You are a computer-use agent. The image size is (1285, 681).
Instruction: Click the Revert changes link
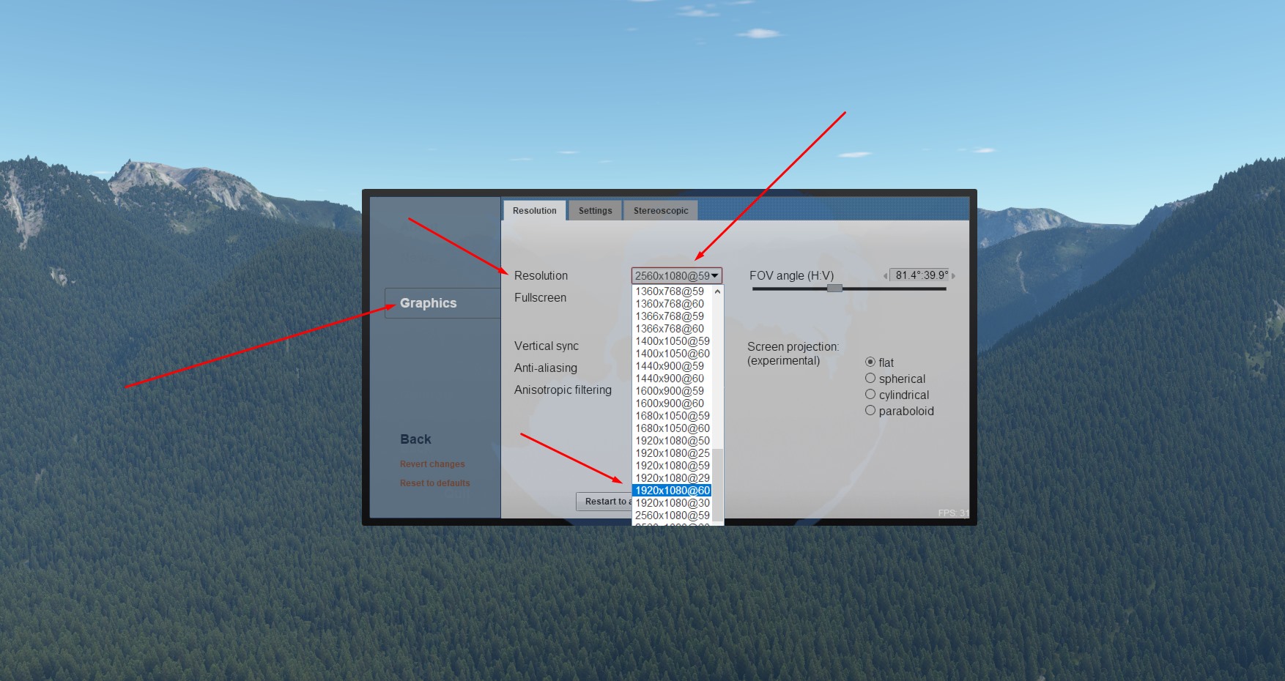(432, 464)
